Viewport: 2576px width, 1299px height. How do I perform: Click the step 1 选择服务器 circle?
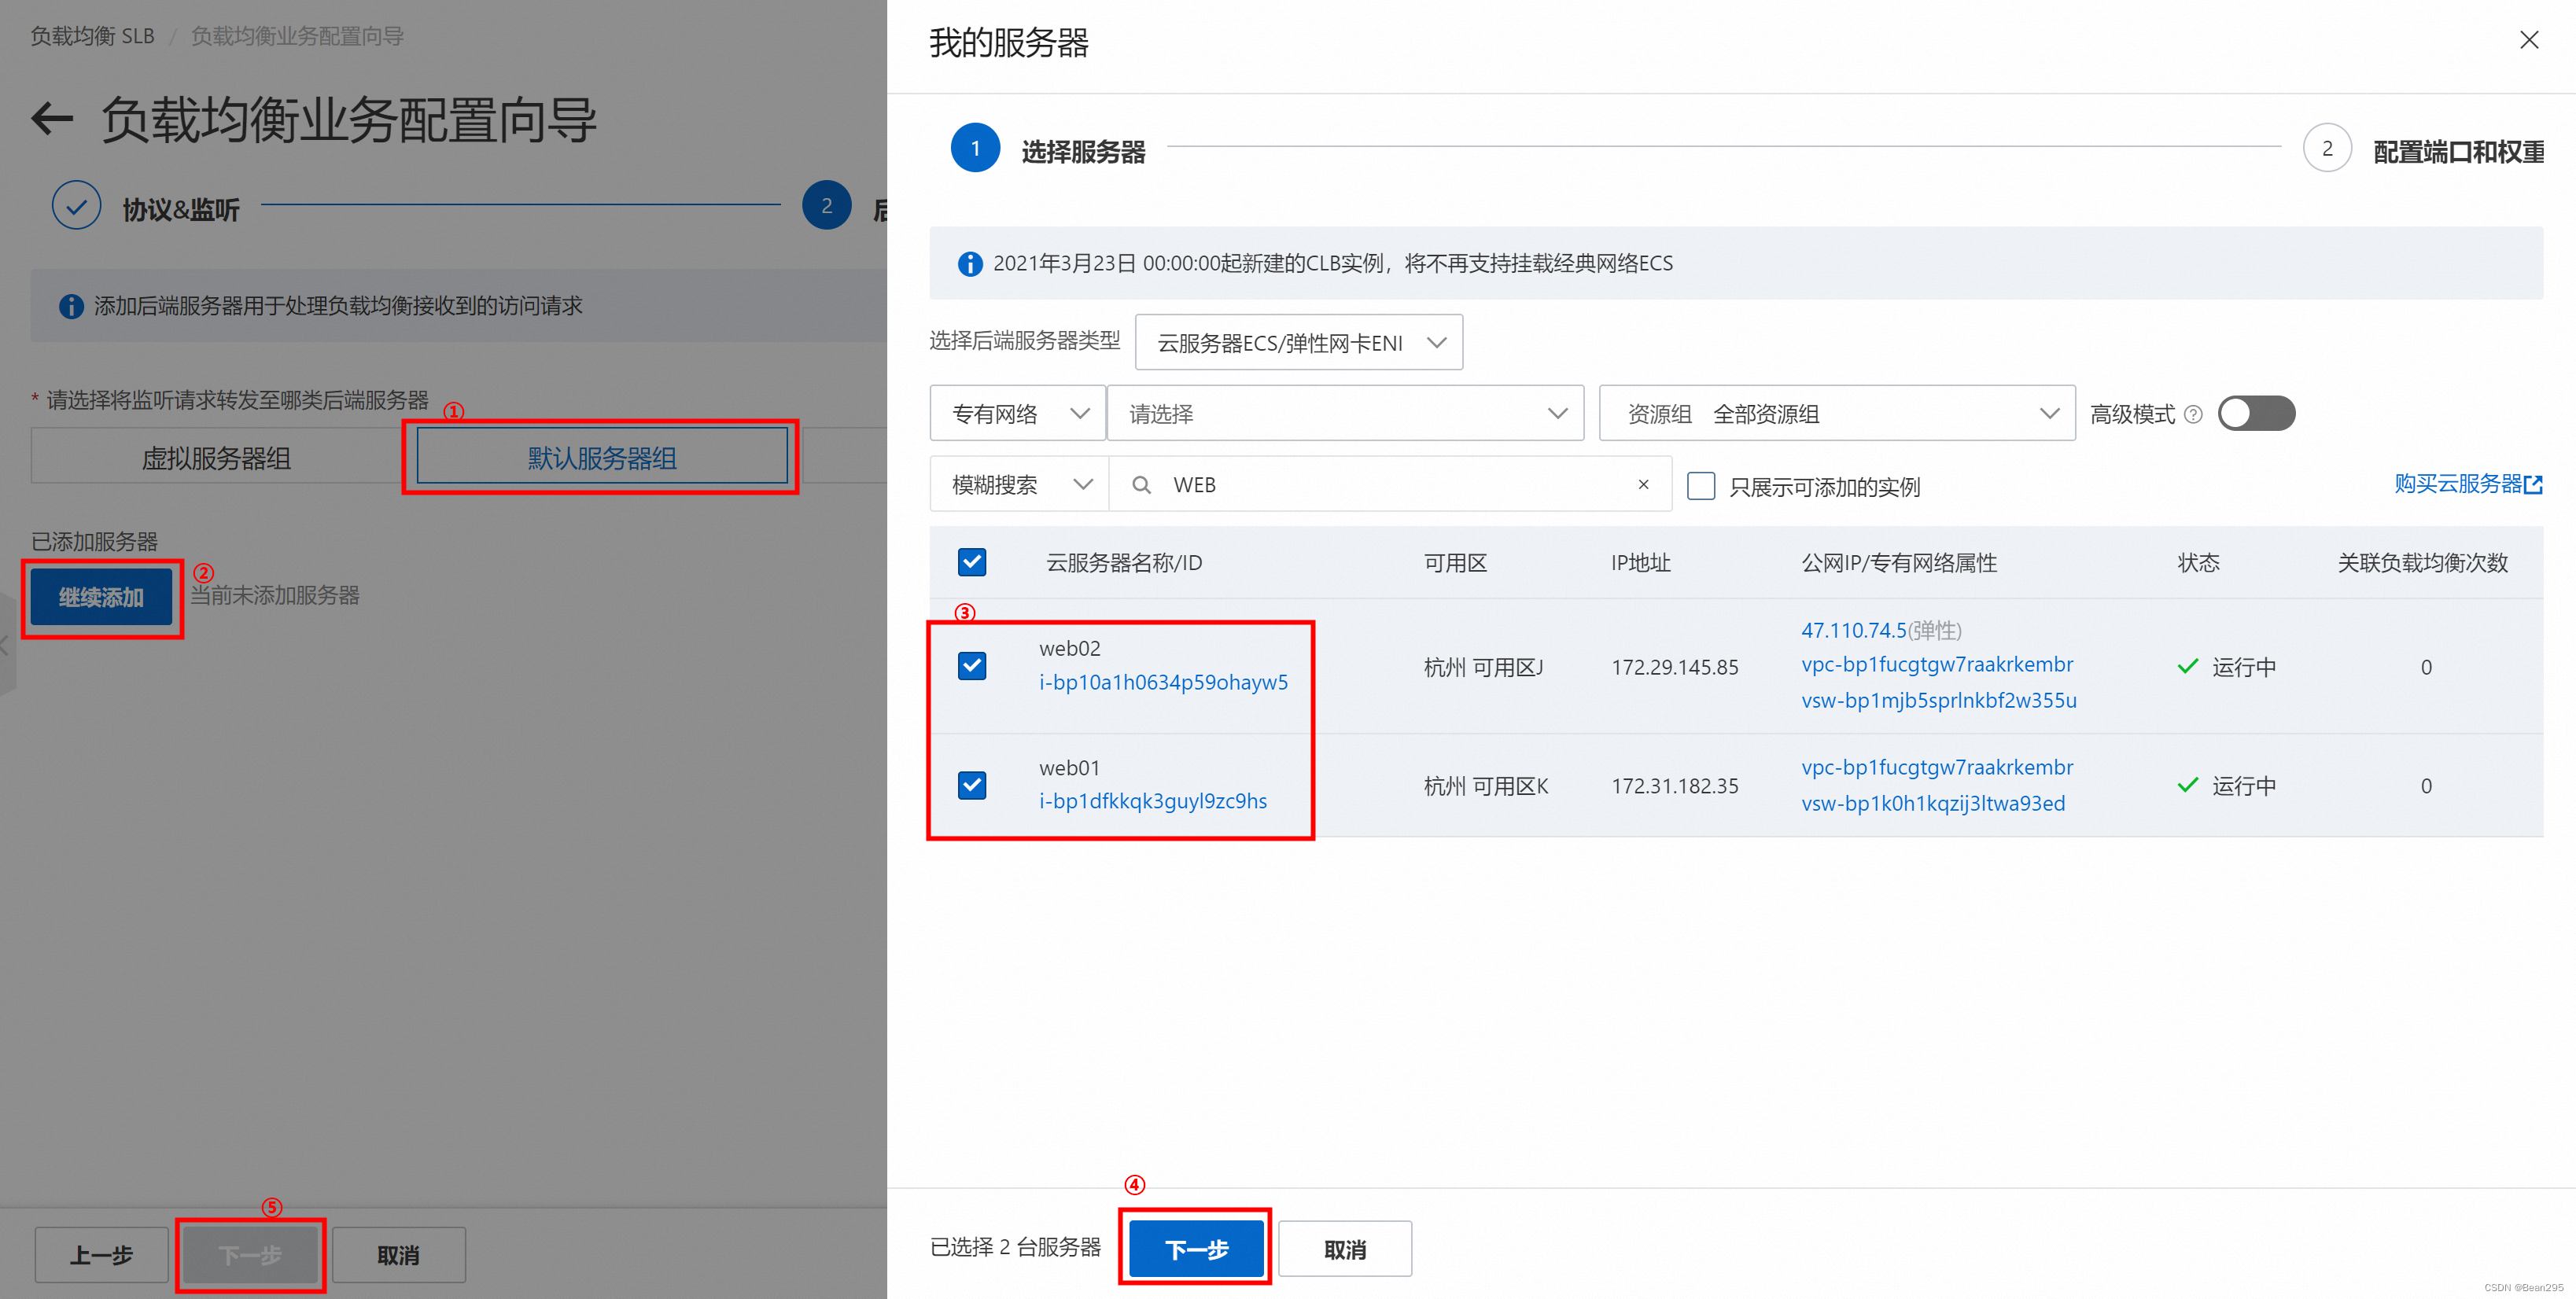975,149
